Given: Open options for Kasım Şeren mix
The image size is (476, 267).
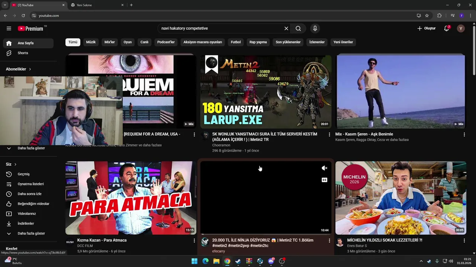Looking at the screenshot, I should coord(464,135).
